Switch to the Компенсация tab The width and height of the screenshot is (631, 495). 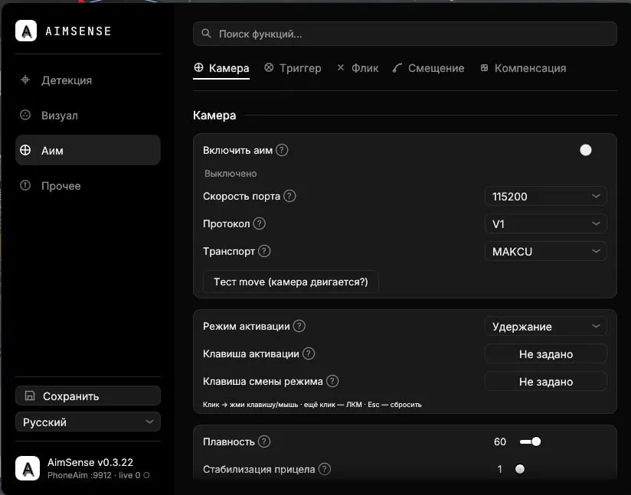pyautogui.click(x=523, y=68)
